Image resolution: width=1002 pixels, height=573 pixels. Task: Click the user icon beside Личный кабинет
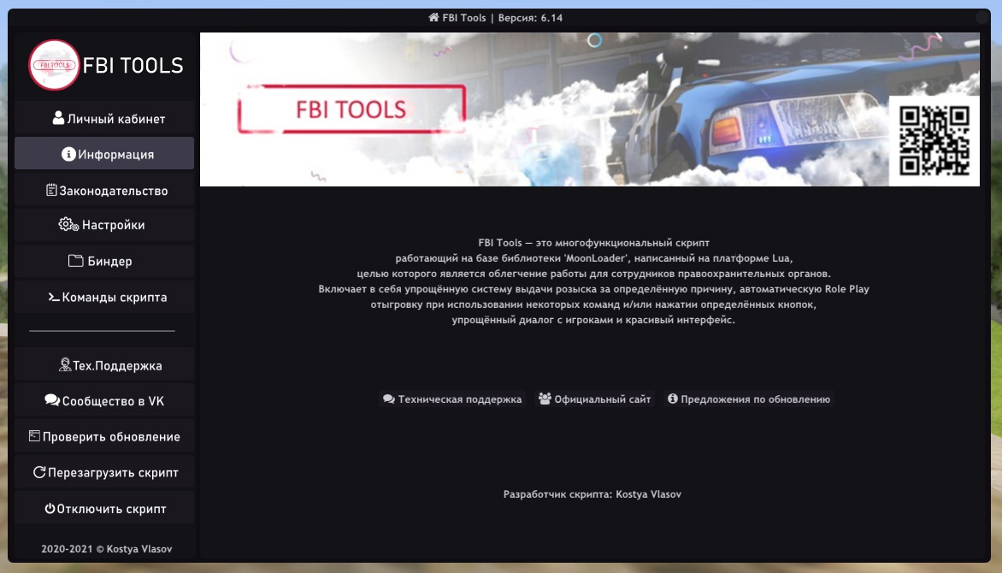pos(58,118)
